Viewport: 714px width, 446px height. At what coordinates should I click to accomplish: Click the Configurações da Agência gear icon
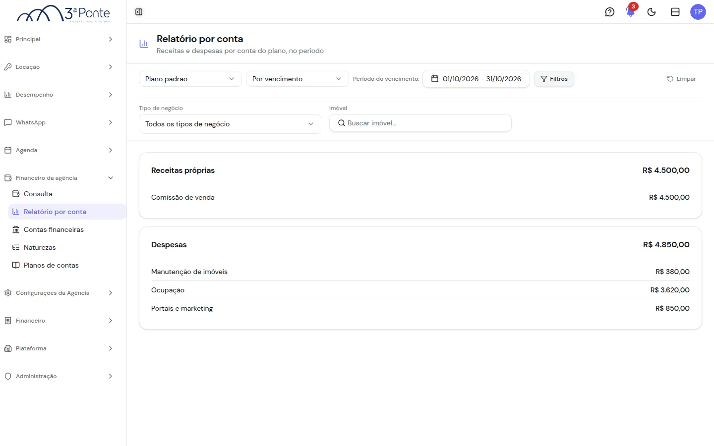pos(8,293)
